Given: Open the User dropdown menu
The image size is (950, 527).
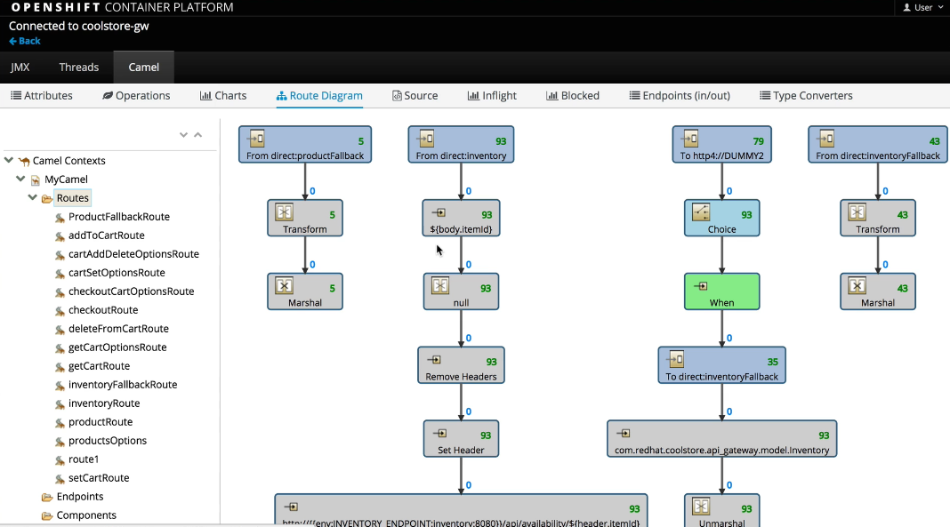Looking at the screenshot, I should (923, 7).
